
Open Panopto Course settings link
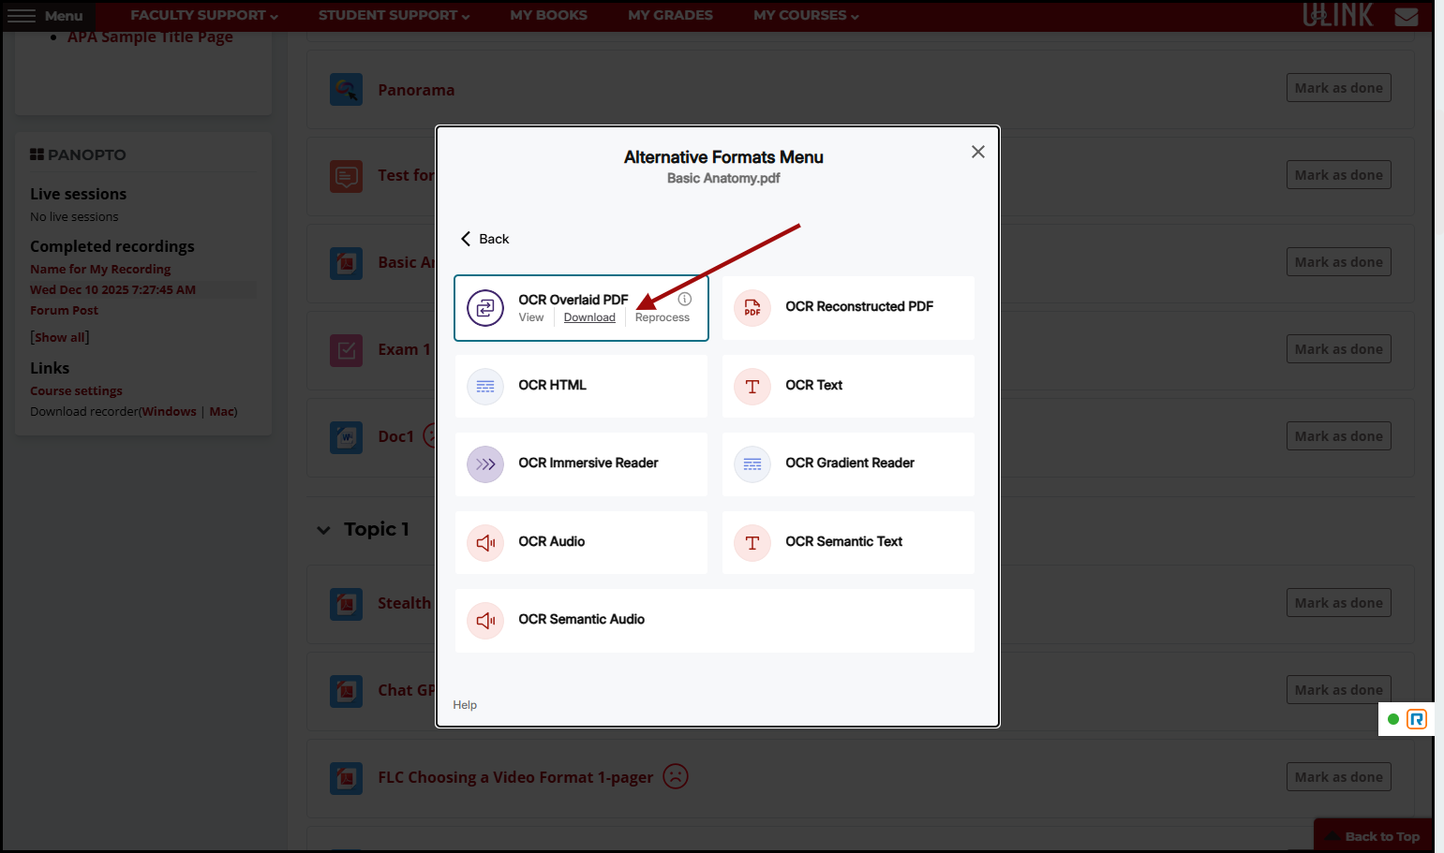click(76, 390)
